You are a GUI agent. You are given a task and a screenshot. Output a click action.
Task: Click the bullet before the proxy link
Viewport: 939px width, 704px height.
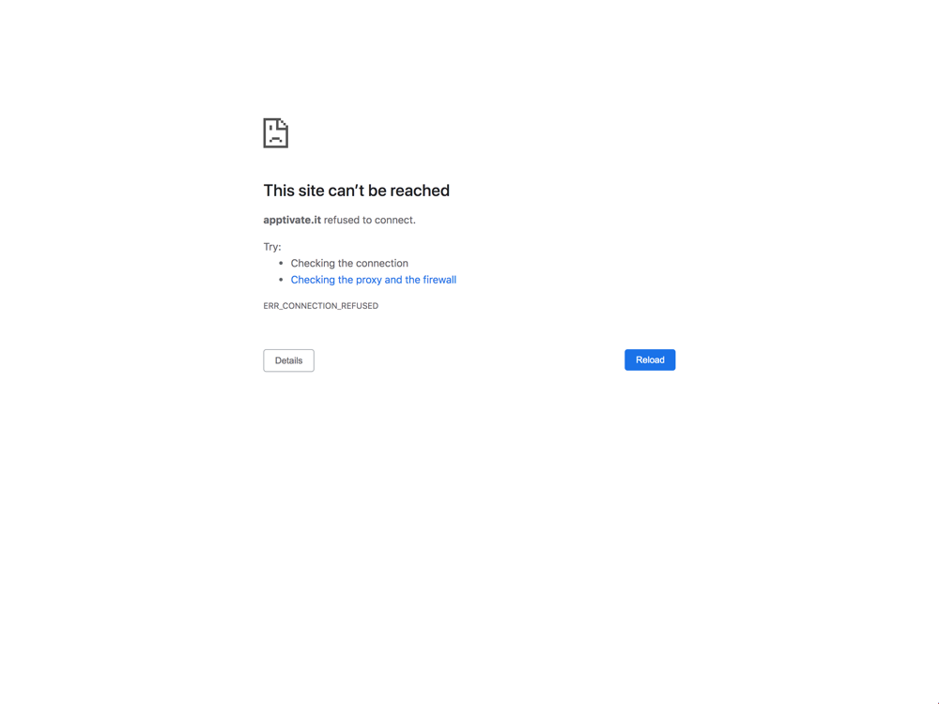(x=281, y=280)
